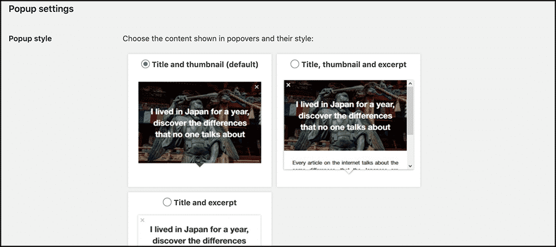Click the "Popup style" label
The width and height of the screenshot is (556, 247).
pos(30,38)
